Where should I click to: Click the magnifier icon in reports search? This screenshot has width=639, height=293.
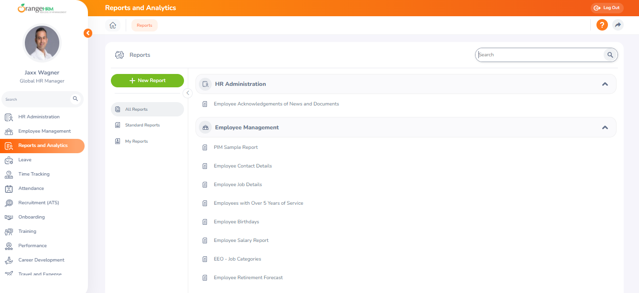click(610, 55)
